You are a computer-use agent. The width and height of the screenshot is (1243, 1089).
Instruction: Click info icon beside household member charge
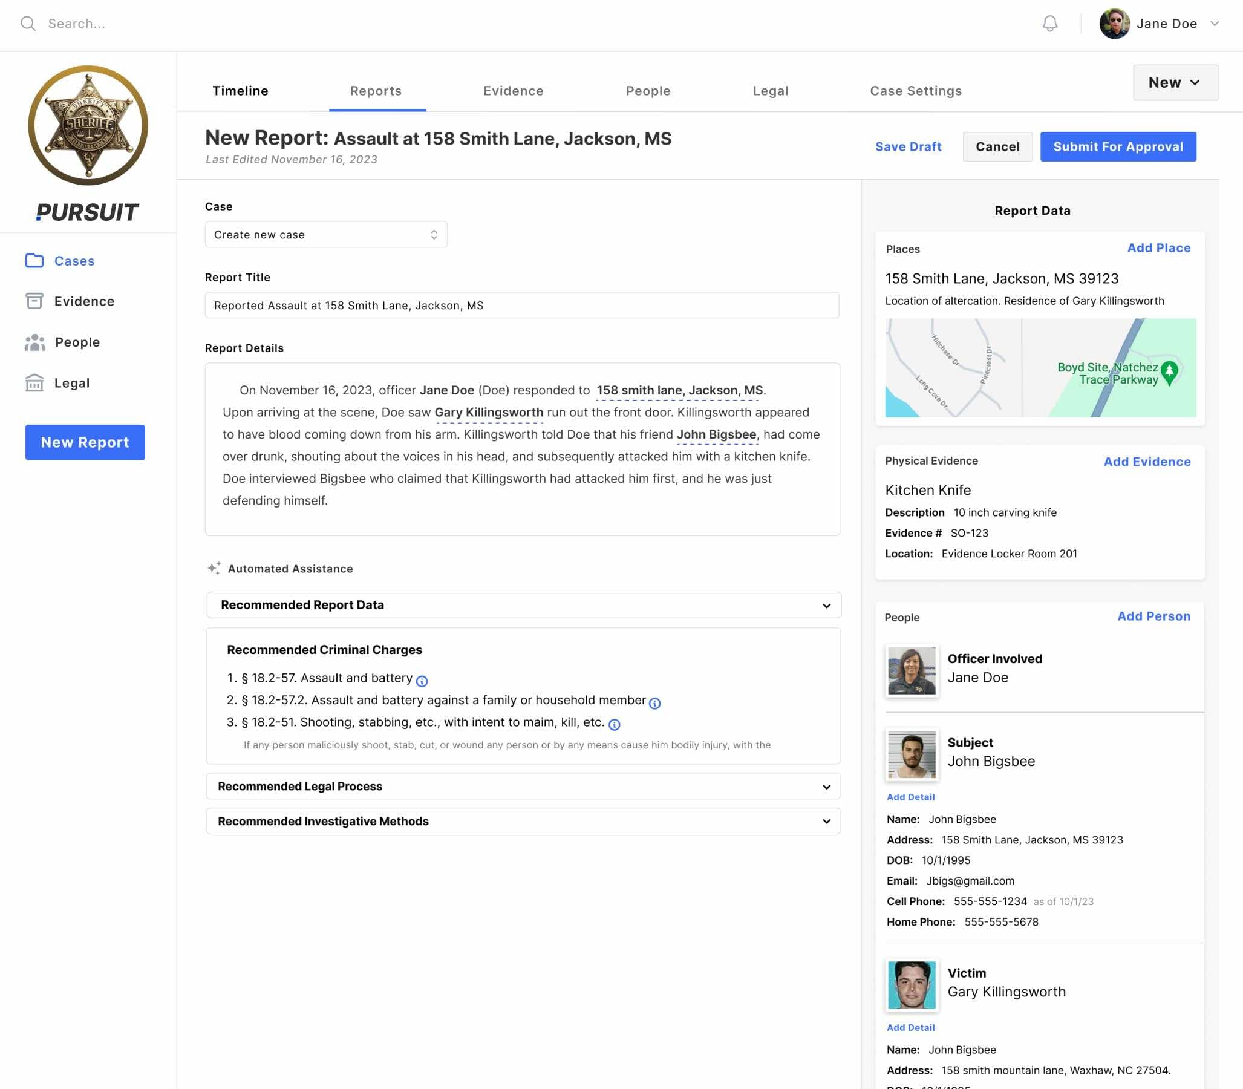[x=654, y=703]
